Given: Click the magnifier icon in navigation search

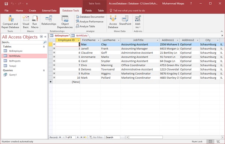Looking at the screenshot, I should (45, 42).
